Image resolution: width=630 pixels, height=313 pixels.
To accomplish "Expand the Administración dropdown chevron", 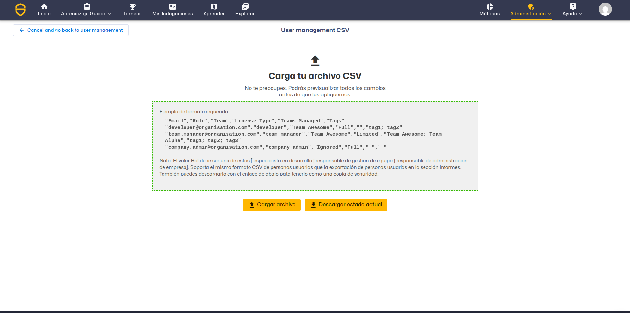I will 549,14.
